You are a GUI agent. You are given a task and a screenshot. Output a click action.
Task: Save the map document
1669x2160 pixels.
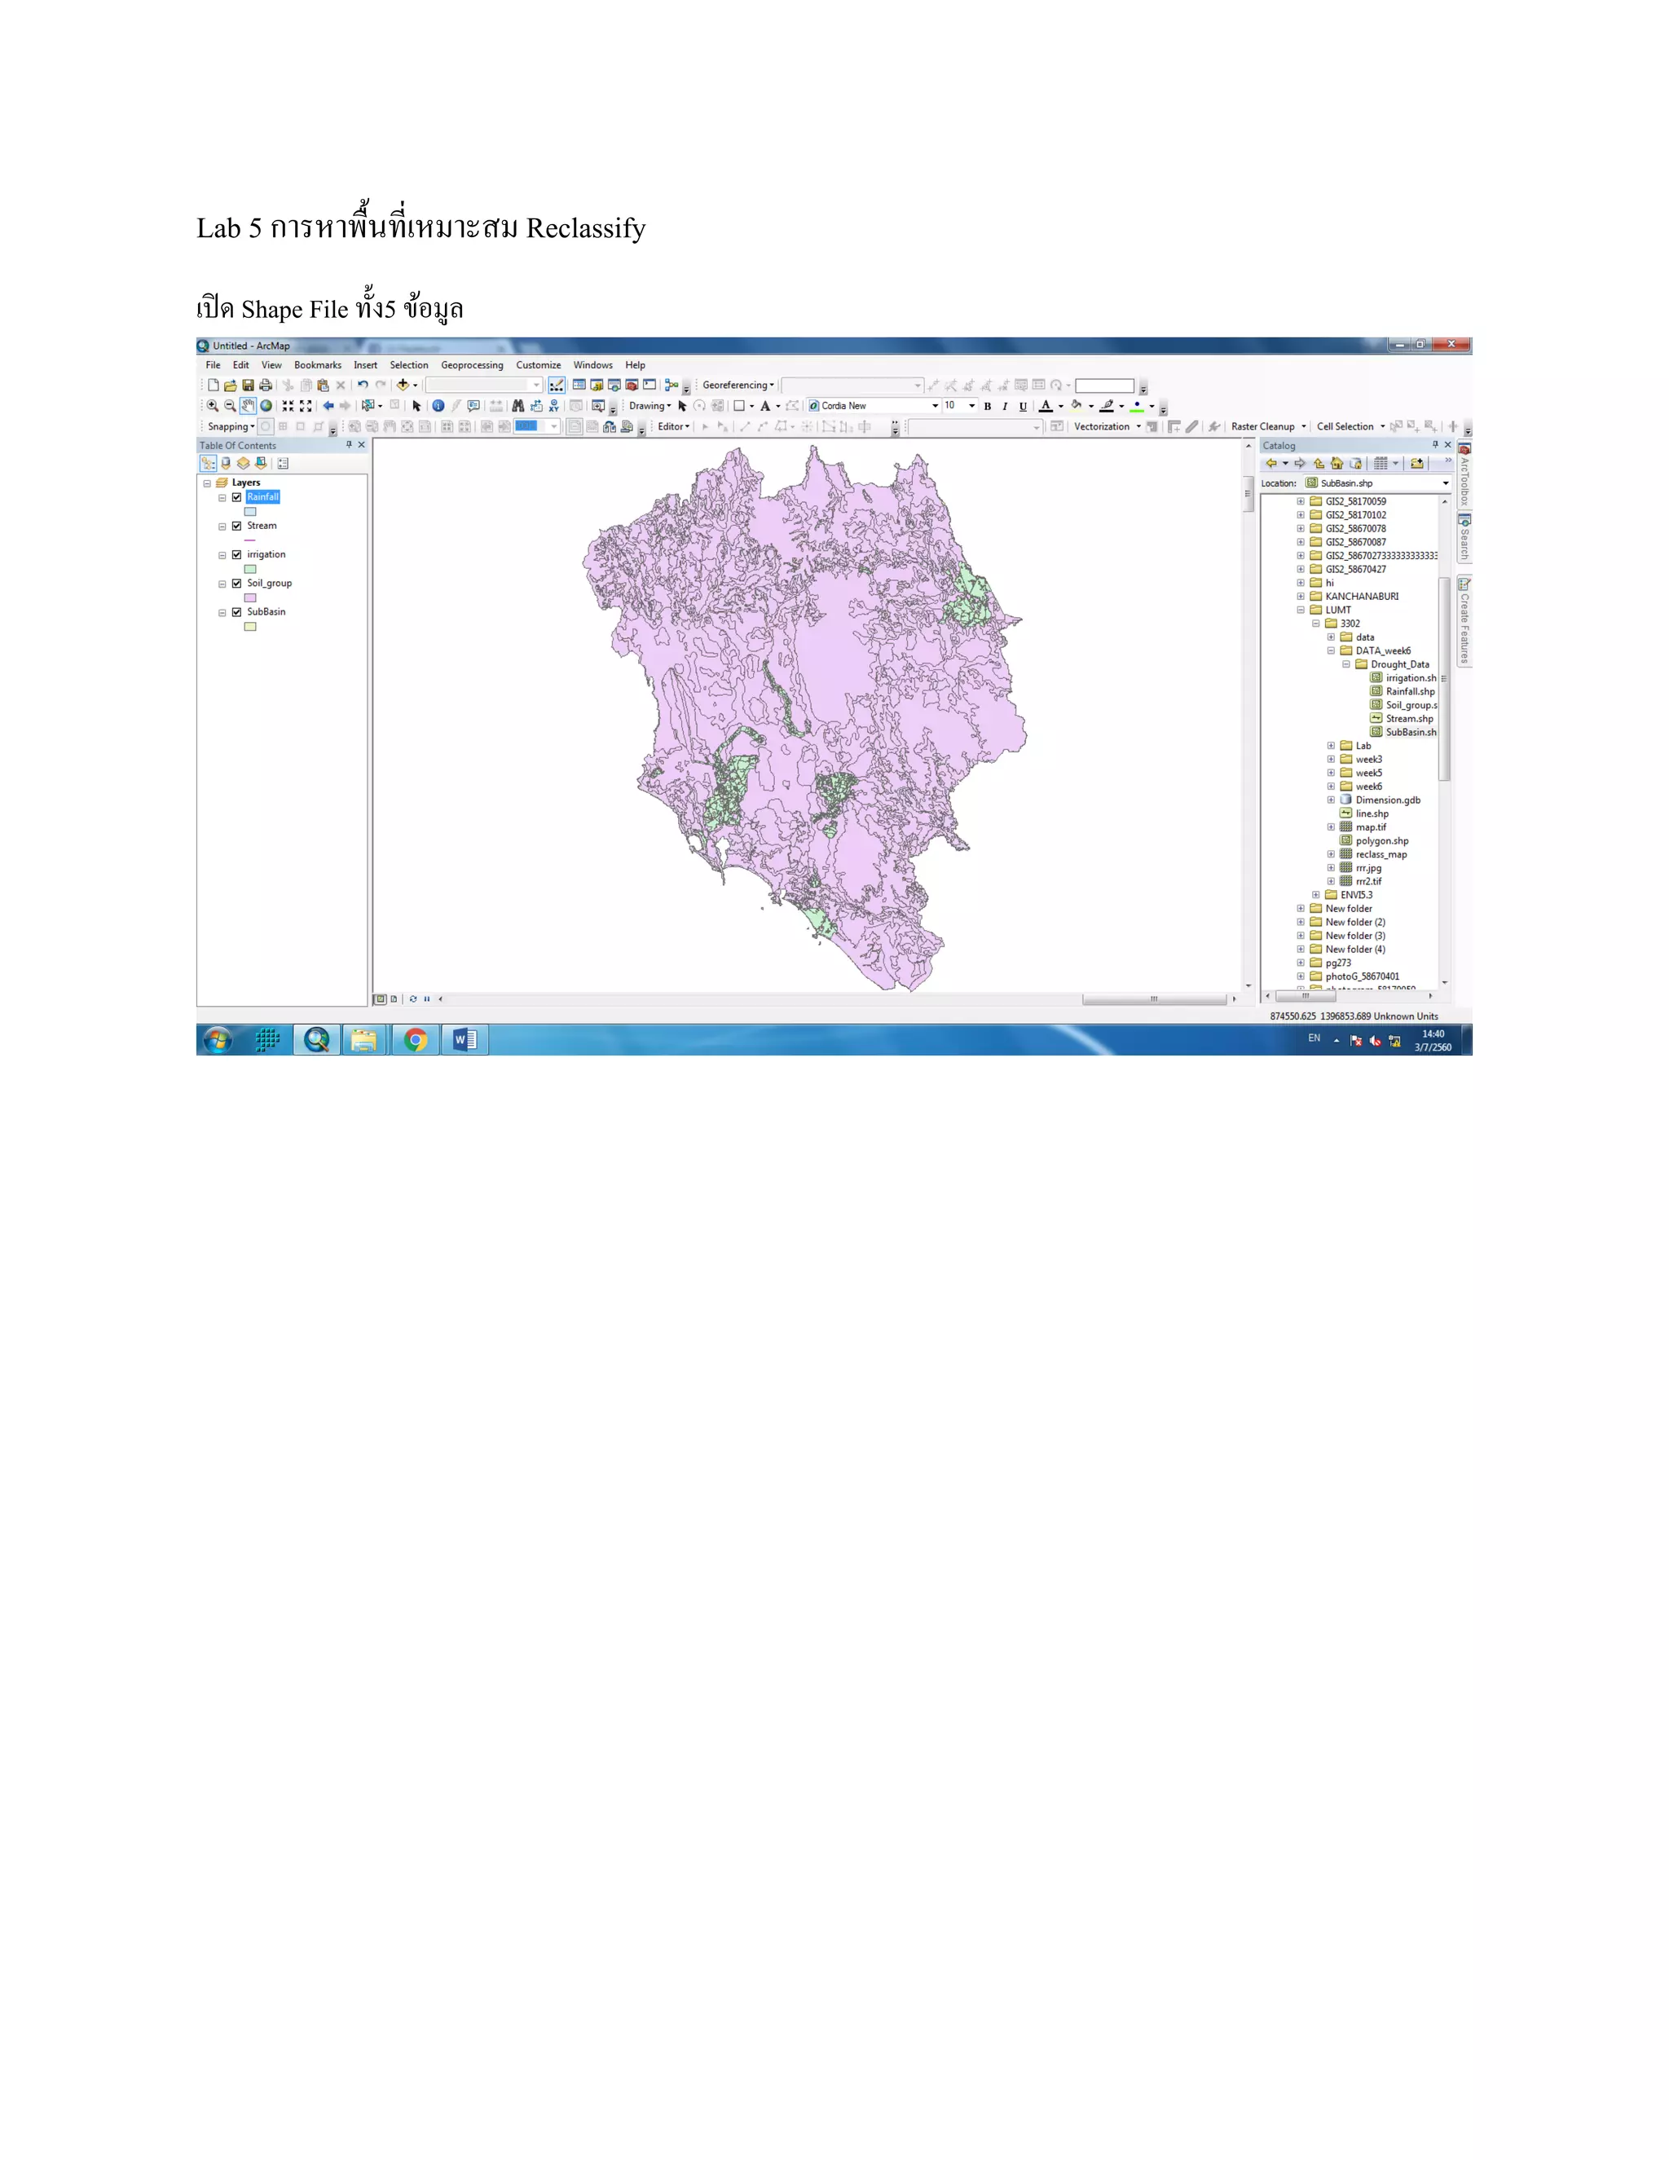249,385
